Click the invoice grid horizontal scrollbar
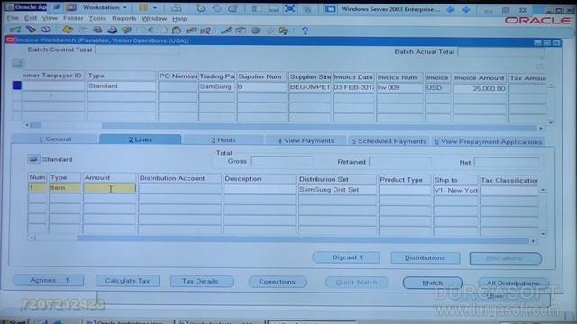Image resolution: width=577 pixels, height=324 pixels. click(283, 126)
